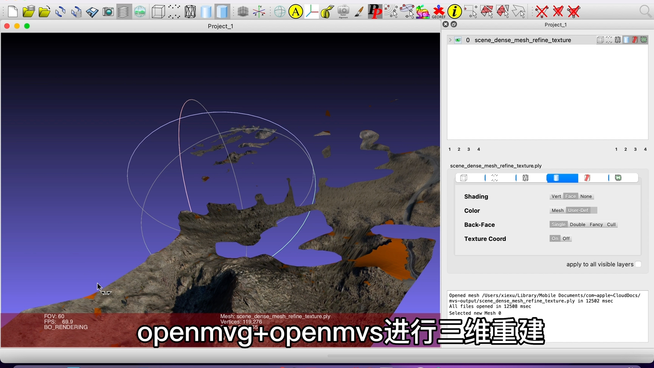This screenshot has width=654, height=368.
Task: Choose Fancy back-face lighting
Action: 596,224
